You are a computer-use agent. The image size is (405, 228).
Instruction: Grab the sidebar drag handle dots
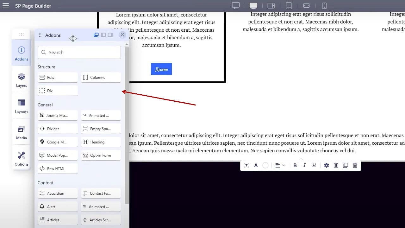pyautogui.click(x=22, y=34)
